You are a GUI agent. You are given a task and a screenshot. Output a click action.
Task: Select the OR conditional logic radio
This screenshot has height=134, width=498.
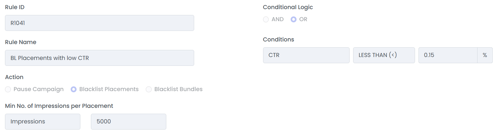click(294, 19)
